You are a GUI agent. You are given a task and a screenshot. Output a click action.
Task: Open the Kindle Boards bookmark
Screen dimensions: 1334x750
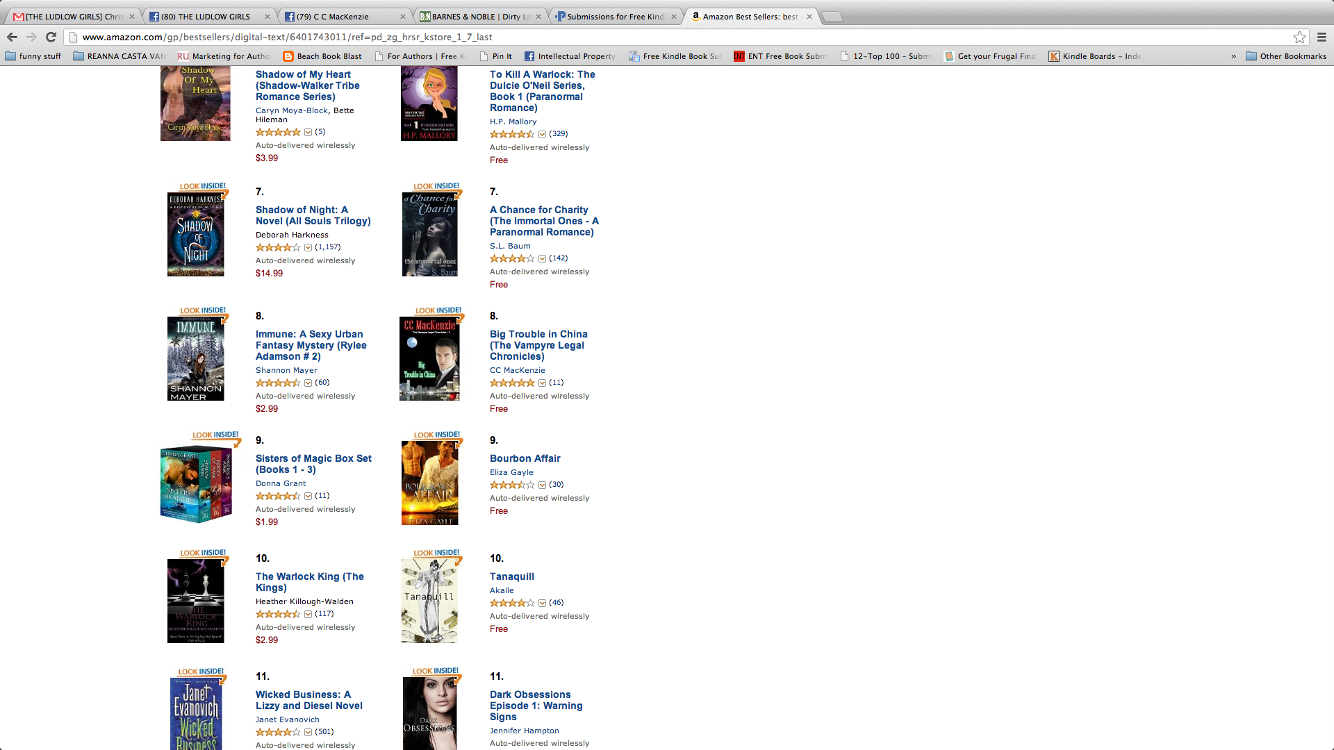pyautogui.click(x=1094, y=56)
